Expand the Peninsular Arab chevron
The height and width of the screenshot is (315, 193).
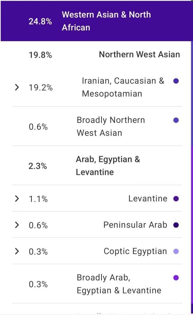[17, 225]
